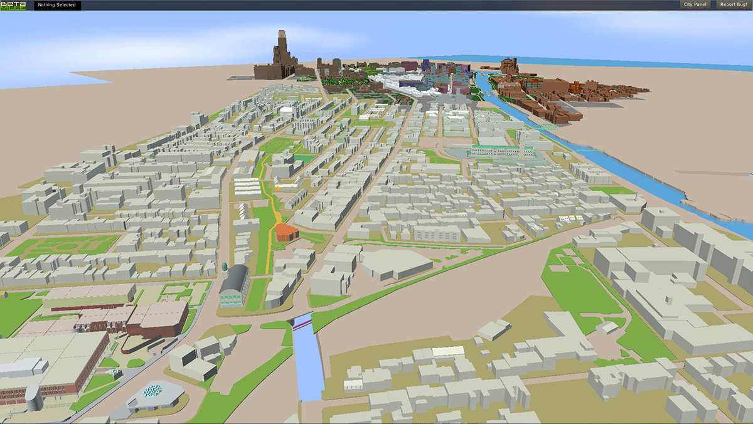Click the Nothing Selected status label
This screenshot has width=753, height=424.
(x=56, y=5)
